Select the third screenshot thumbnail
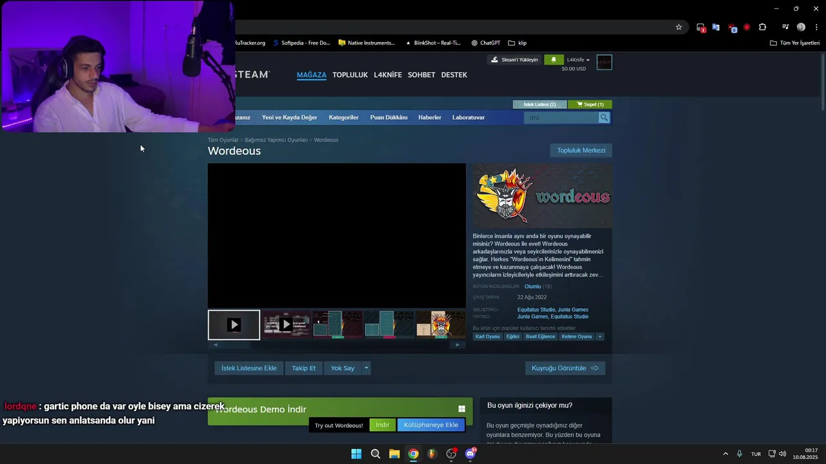 [x=337, y=324]
